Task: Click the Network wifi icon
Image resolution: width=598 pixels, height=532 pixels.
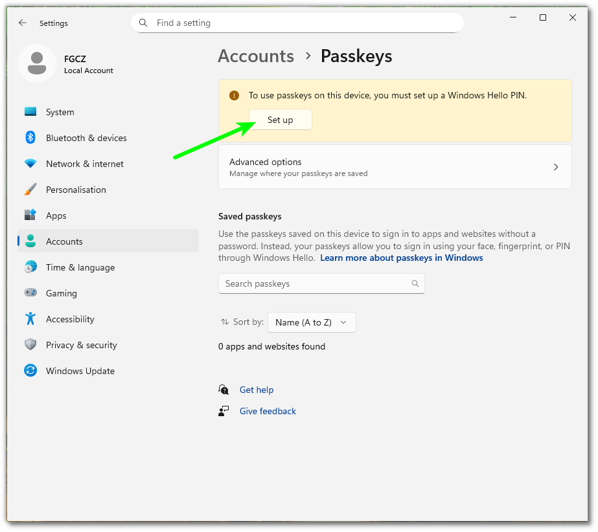Action: (30, 164)
